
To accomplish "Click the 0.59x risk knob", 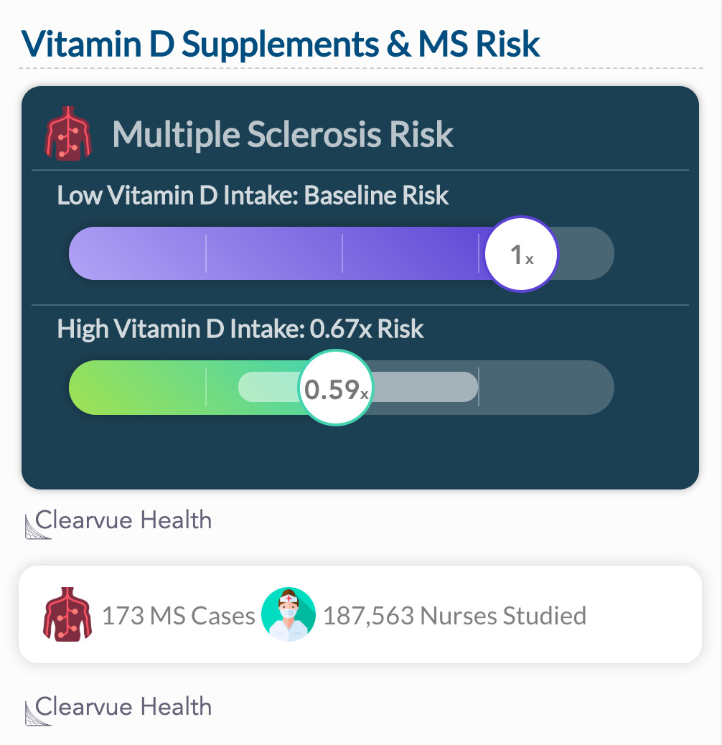I will click(336, 388).
